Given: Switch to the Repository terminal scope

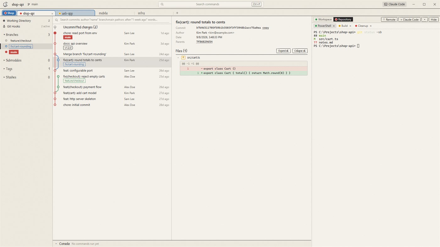Looking at the screenshot, I should click(343, 19).
